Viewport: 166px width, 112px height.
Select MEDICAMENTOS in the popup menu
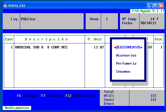(129, 47)
